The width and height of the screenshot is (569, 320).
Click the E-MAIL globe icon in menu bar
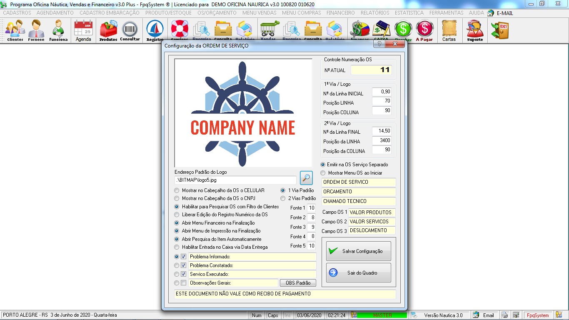[x=491, y=13]
